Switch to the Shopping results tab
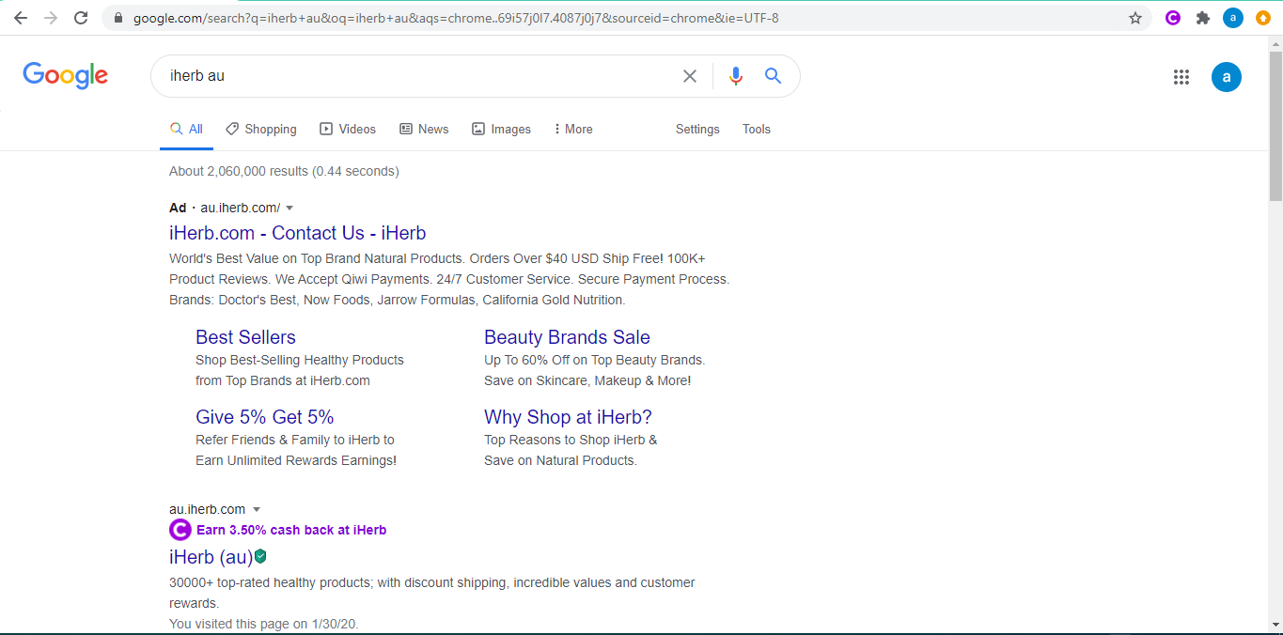 pyautogui.click(x=260, y=130)
